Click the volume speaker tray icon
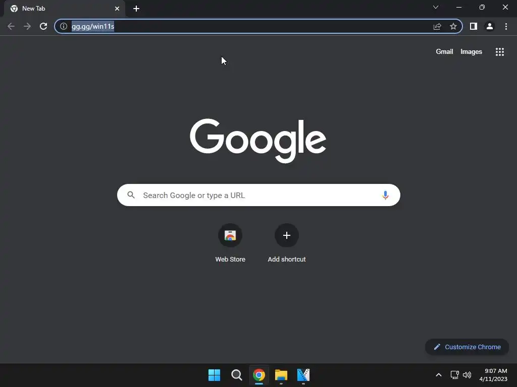 click(x=467, y=375)
